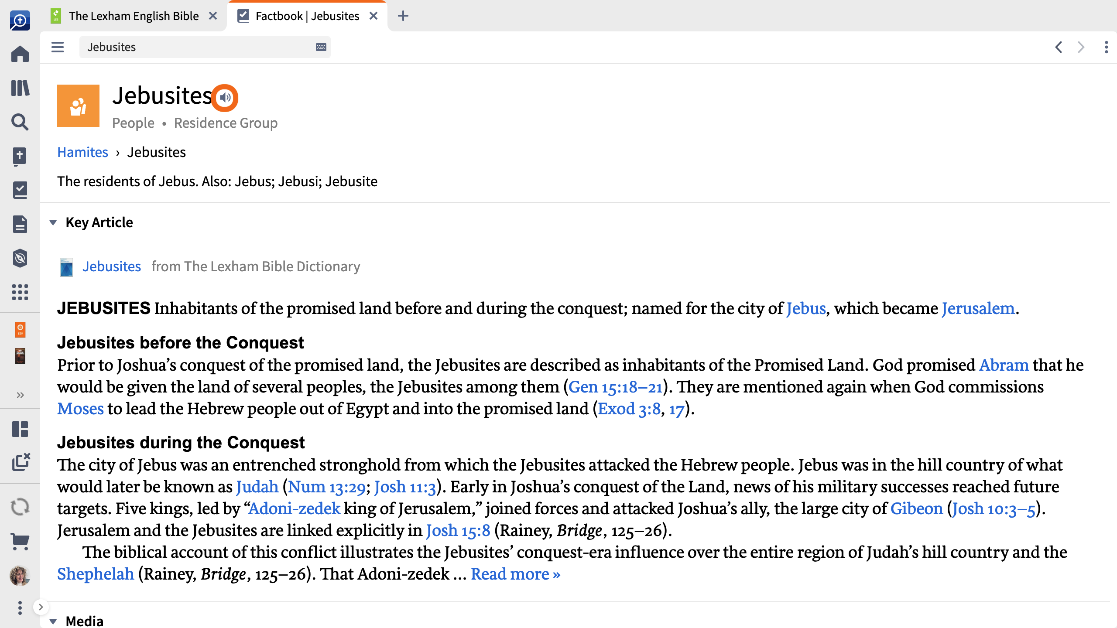The width and height of the screenshot is (1117, 628).
Task: Open the panel kebab menu
Action: point(1106,47)
